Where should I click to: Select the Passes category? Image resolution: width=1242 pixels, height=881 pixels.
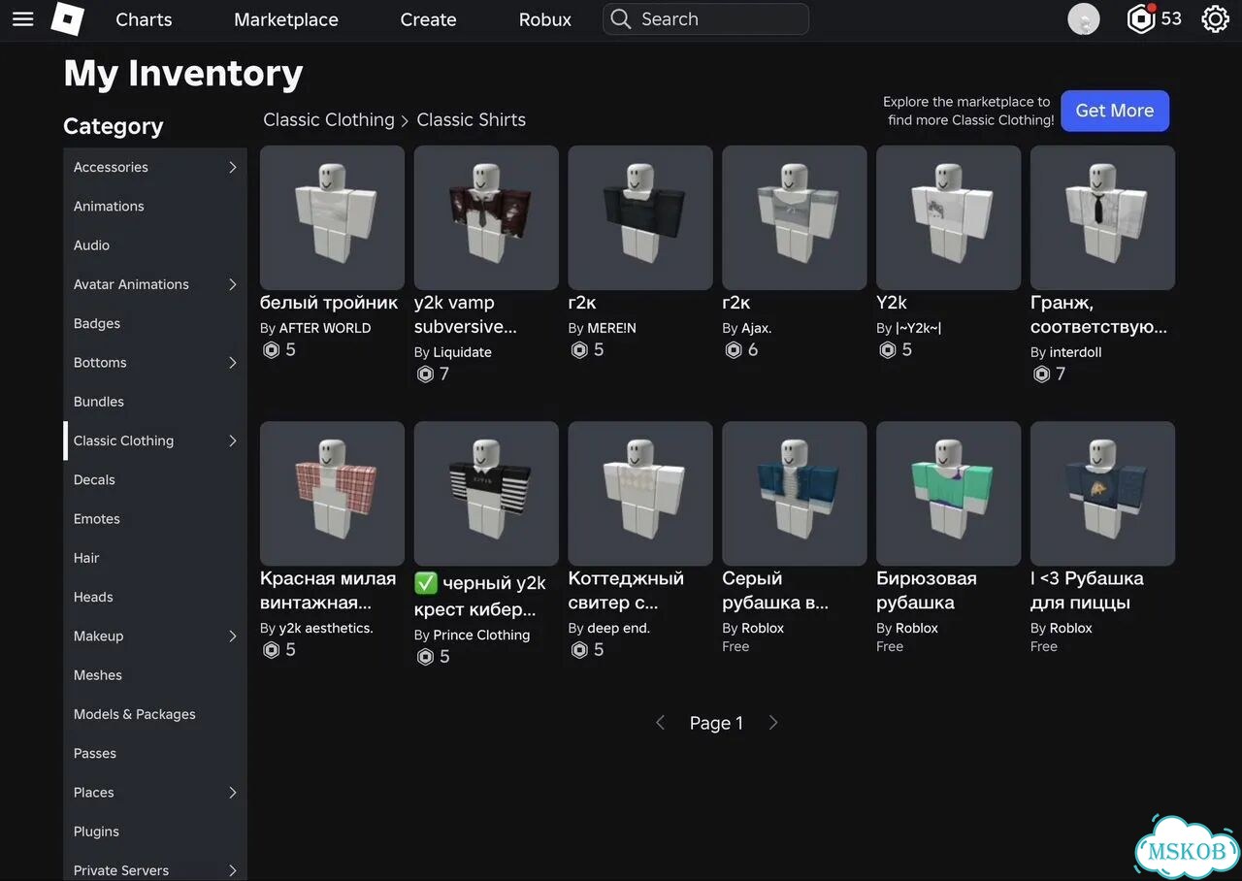click(x=155, y=754)
